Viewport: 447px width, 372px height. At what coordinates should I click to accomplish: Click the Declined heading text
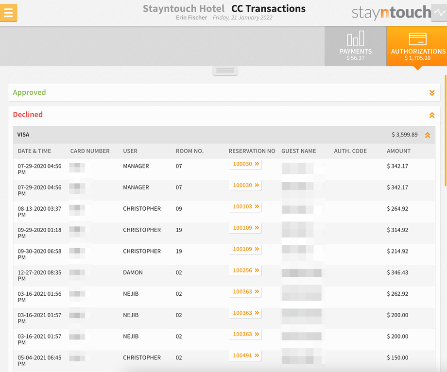(28, 115)
